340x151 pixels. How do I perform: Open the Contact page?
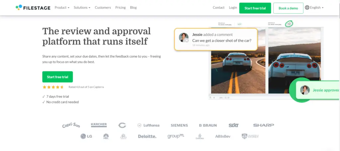click(218, 8)
